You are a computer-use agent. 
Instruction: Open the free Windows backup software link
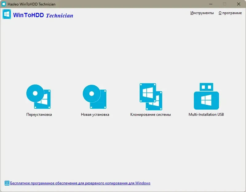click(80, 183)
